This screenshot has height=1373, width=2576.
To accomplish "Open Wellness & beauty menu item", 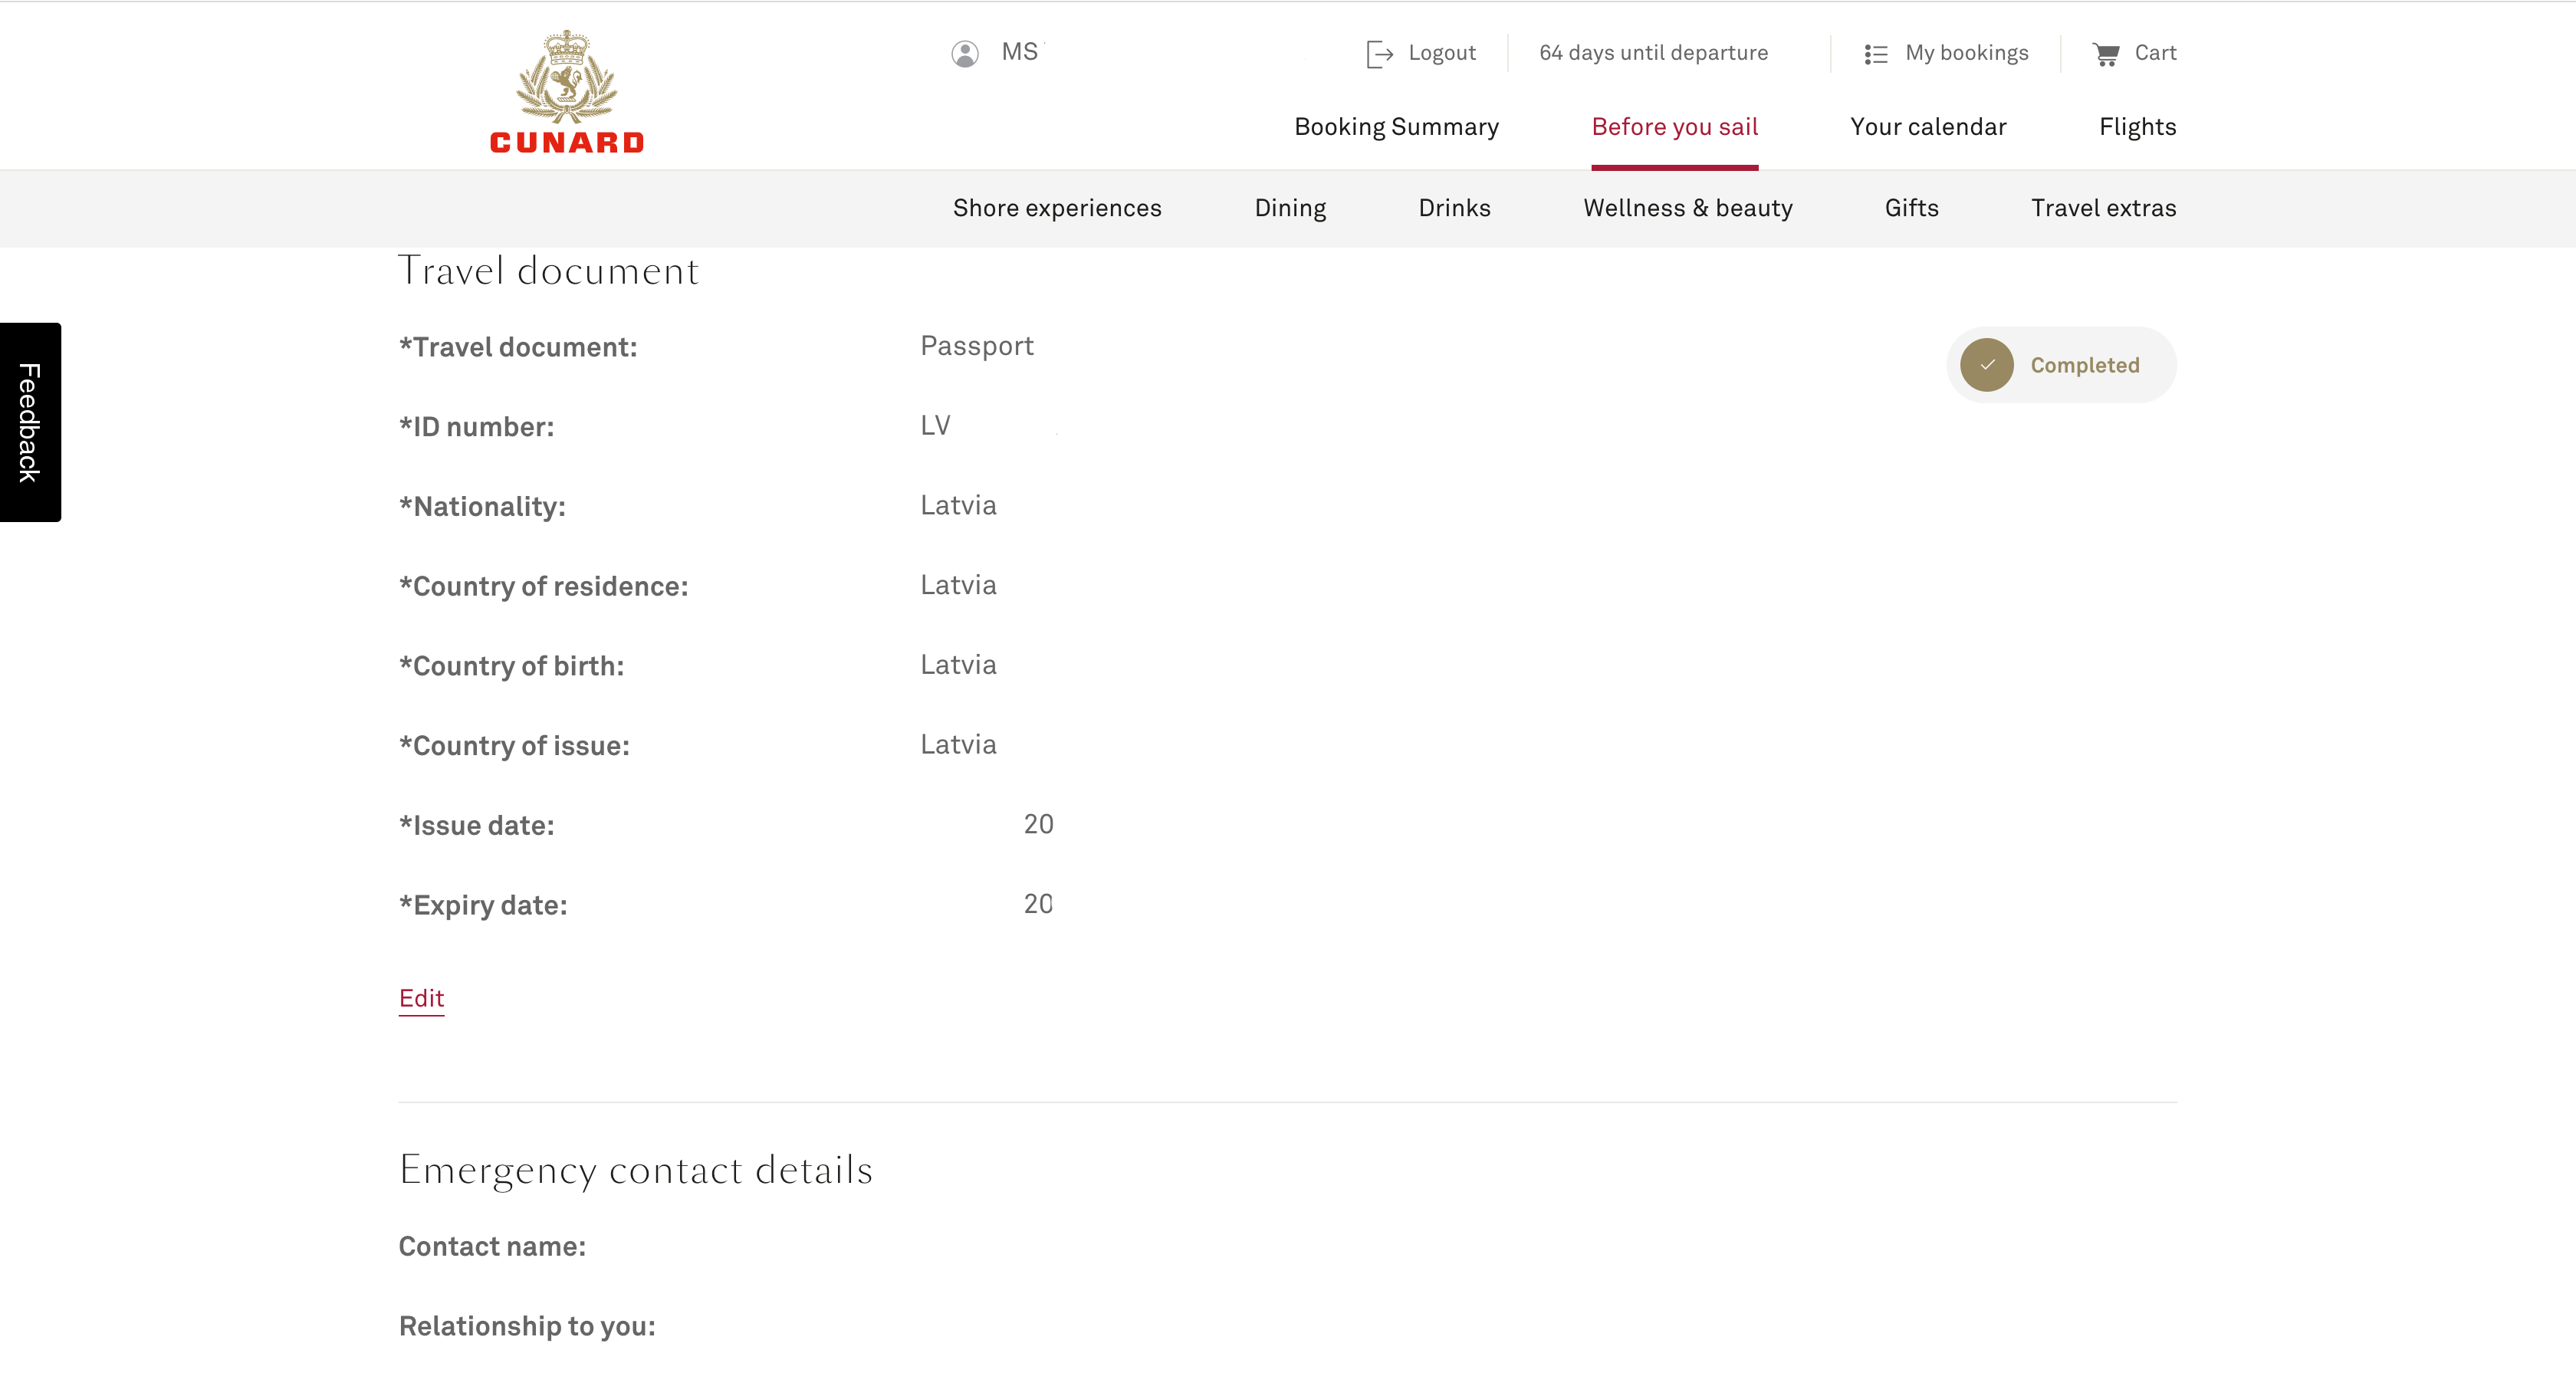I will (1687, 208).
